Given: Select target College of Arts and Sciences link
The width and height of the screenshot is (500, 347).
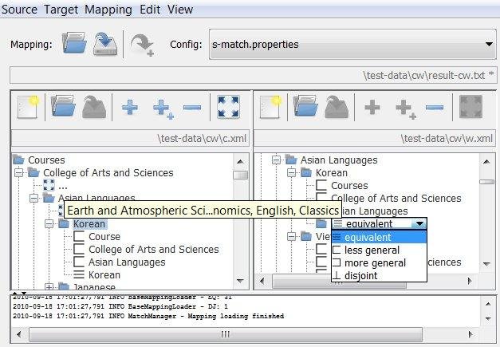Looking at the screenshot, I should [396, 199].
